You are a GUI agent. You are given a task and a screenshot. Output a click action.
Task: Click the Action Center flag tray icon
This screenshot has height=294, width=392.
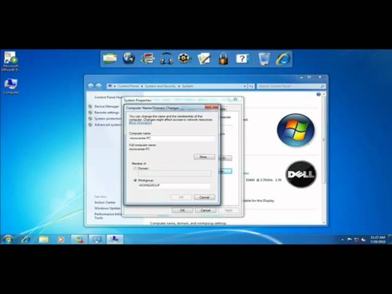coord(350,239)
